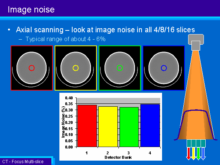Click the 'Axial scanning' bullet text
This screenshot has height=165, width=220.
click(105, 30)
